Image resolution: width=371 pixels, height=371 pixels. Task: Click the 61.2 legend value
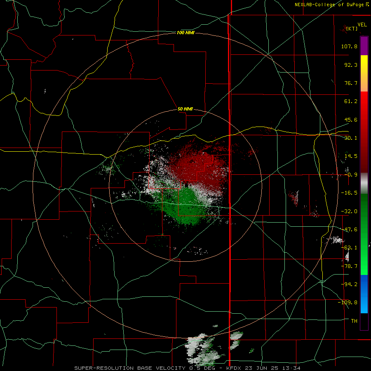pyautogui.click(x=351, y=101)
